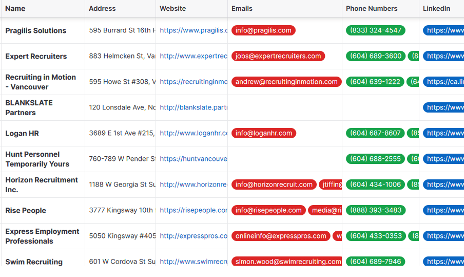This screenshot has width=464, height=277.
Task: Click the Emails column header
Action: point(242,8)
